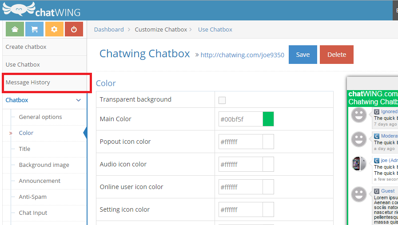Open Customize Chatbox breadcrumb

[x=161, y=29]
